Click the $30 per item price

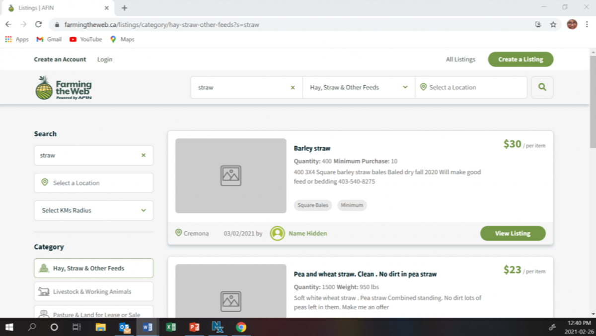pyautogui.click(x=524, y=144)
